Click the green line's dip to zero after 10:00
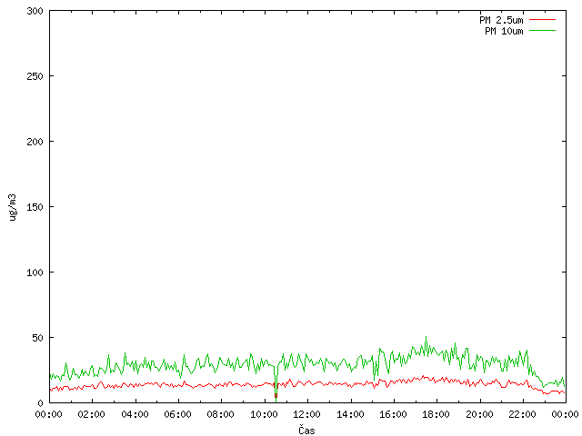Viewport: 582px width, 436px height. pyautogui.click(x=276, y=400)
